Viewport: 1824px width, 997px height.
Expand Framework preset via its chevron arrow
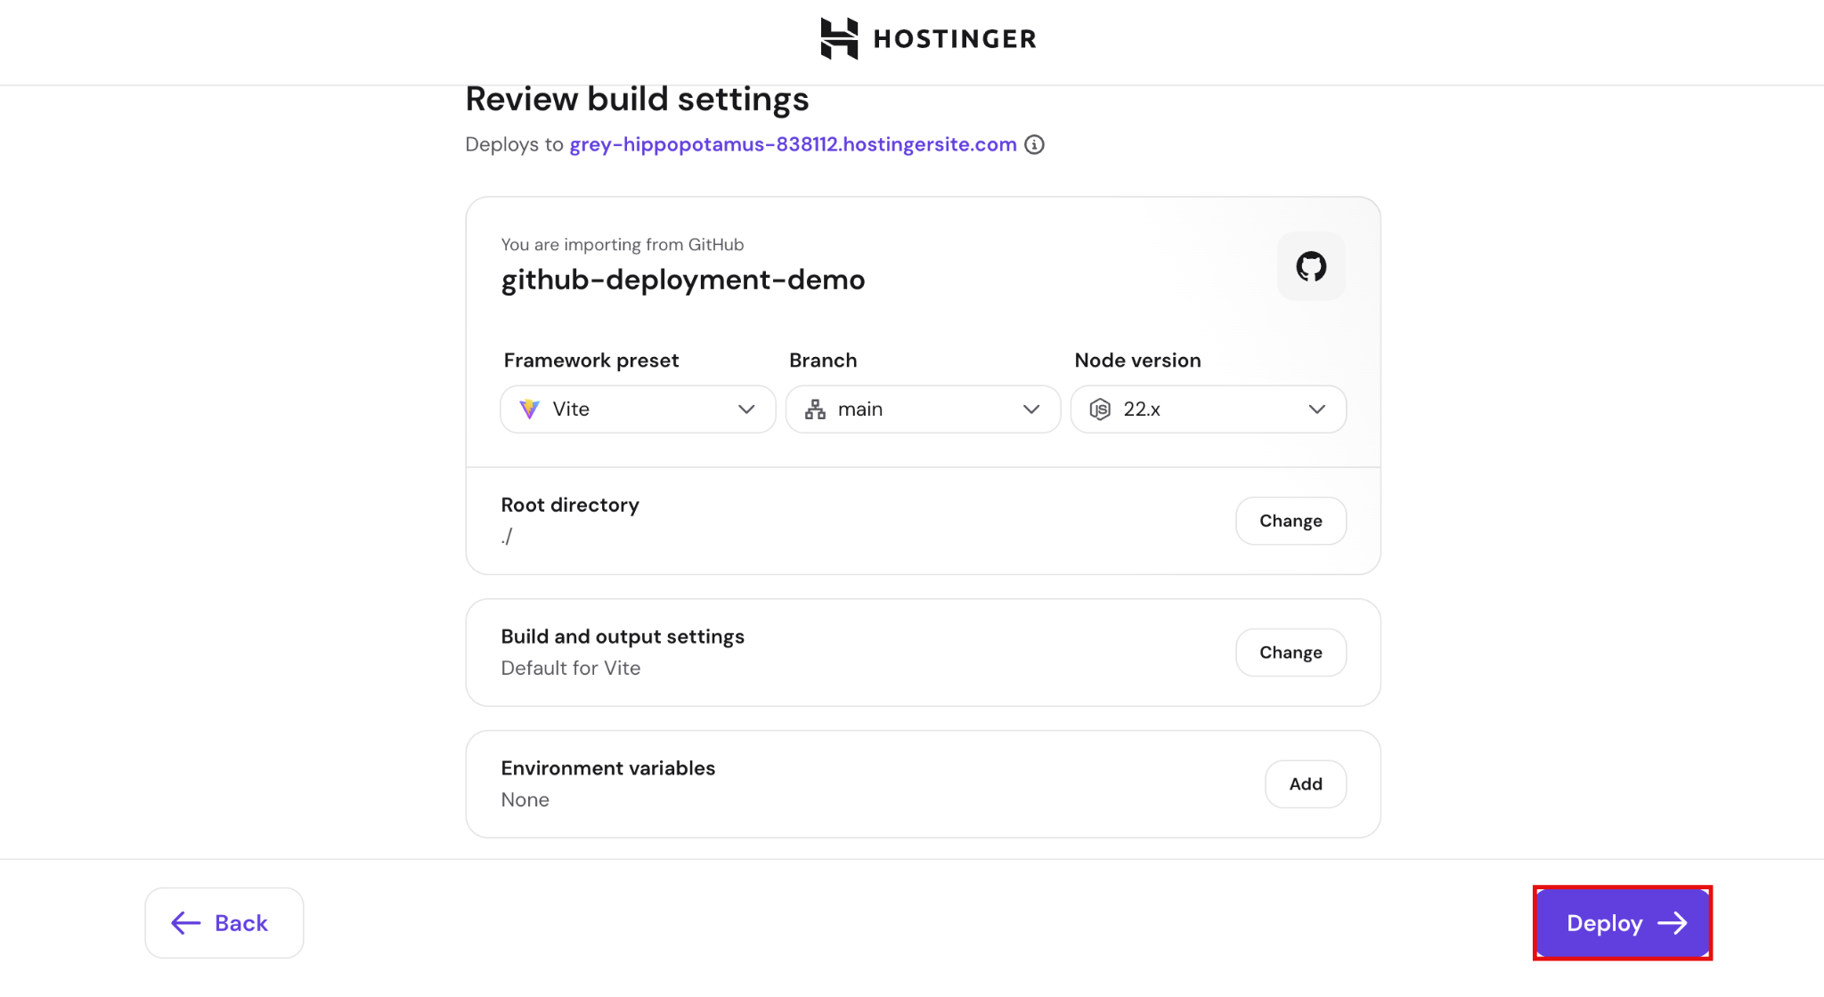click(746, 409)
